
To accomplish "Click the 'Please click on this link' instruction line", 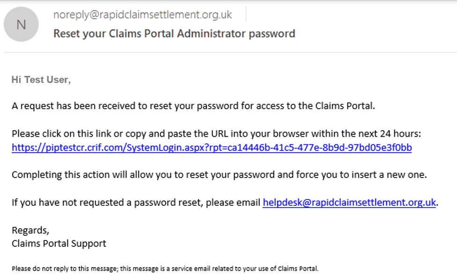I will [x=216, y=134].
